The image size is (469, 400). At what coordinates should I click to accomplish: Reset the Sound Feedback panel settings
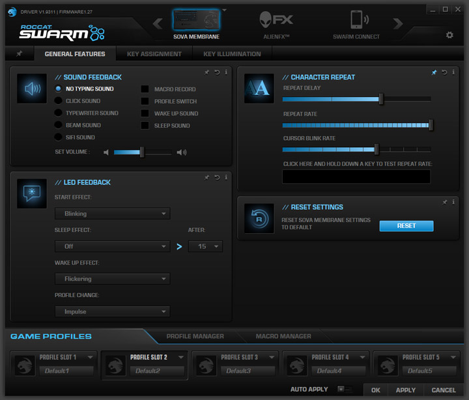217,72
